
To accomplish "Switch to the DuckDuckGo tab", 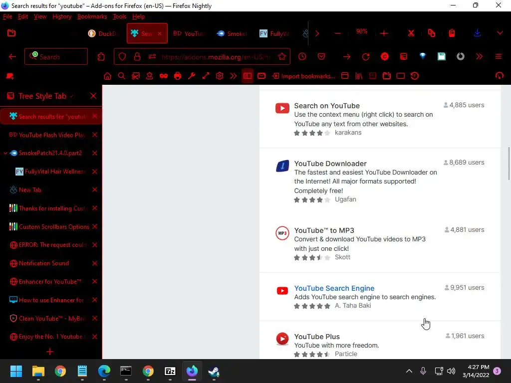I will [x=103, y=33].
